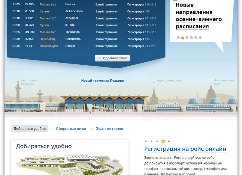
Task: Click airline Трансаэро in flight table
Action: 72,32
